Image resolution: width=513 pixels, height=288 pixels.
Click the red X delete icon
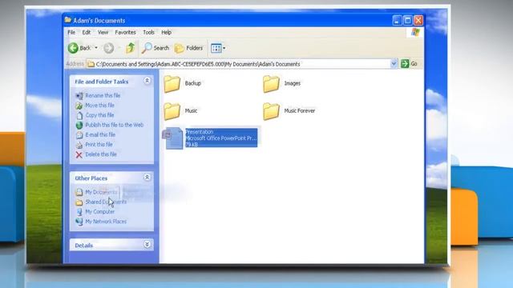(x=79, y=154)
